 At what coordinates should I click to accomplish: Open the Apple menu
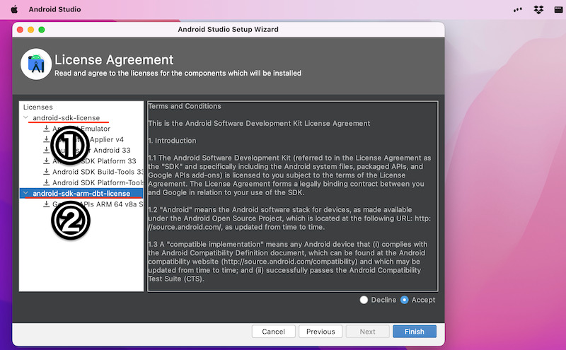pyautogui.click(x=13, y=9)
